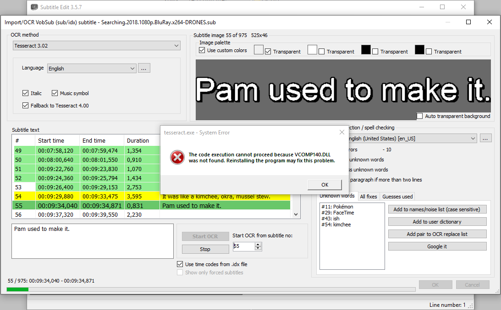Click ellipsis button next to dictionary dropdown
Viewport: 501px width, 310px height.
[x=485, y=138]
